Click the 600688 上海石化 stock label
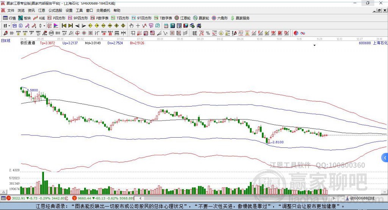Screen dimensions: 388x210 pyautogui.click(x=373, y=43)
